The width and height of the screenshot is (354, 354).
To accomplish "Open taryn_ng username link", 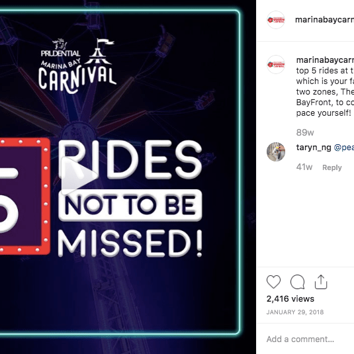I will tap(314, 148).
